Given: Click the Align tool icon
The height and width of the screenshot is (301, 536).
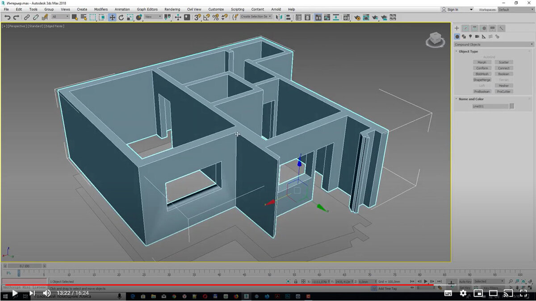Looking at the screenshot, I should (288, 17).
